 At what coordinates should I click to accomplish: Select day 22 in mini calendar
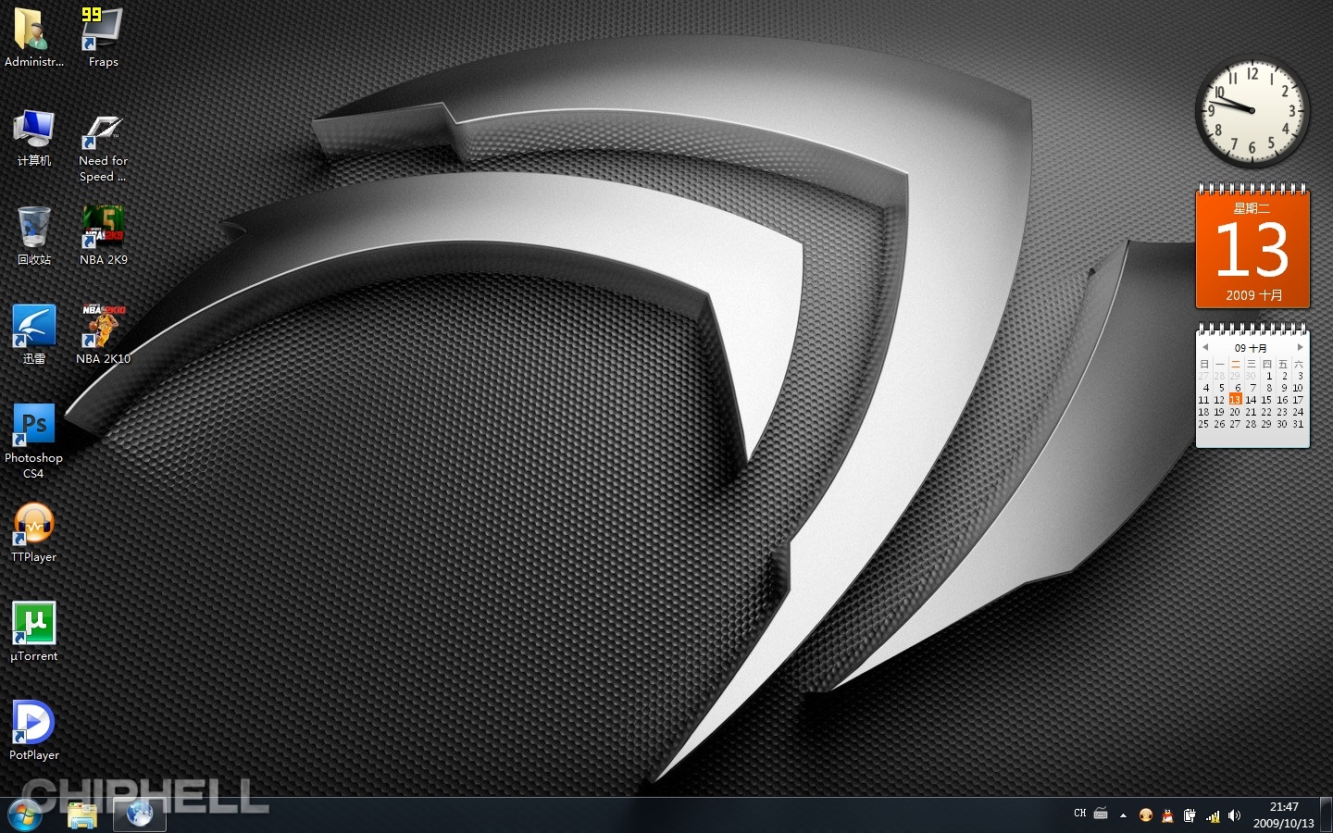[1266, 412]
